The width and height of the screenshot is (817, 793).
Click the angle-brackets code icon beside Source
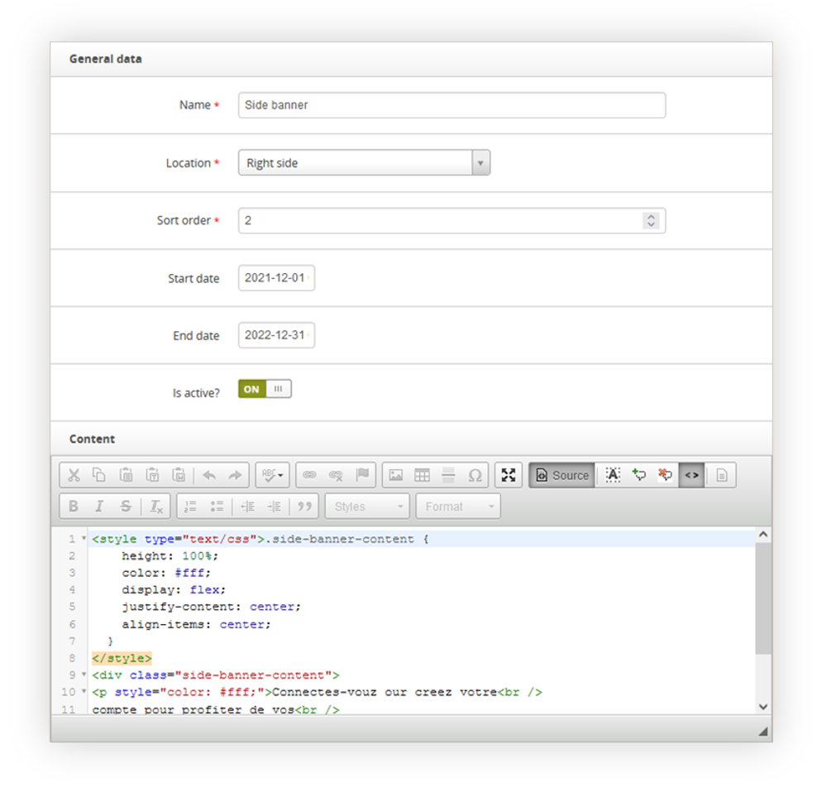(x=692, y=475)
